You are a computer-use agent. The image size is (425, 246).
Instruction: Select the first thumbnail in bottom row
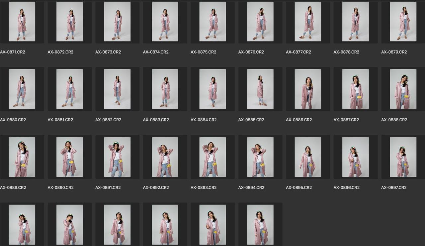[x=22, y=225]
